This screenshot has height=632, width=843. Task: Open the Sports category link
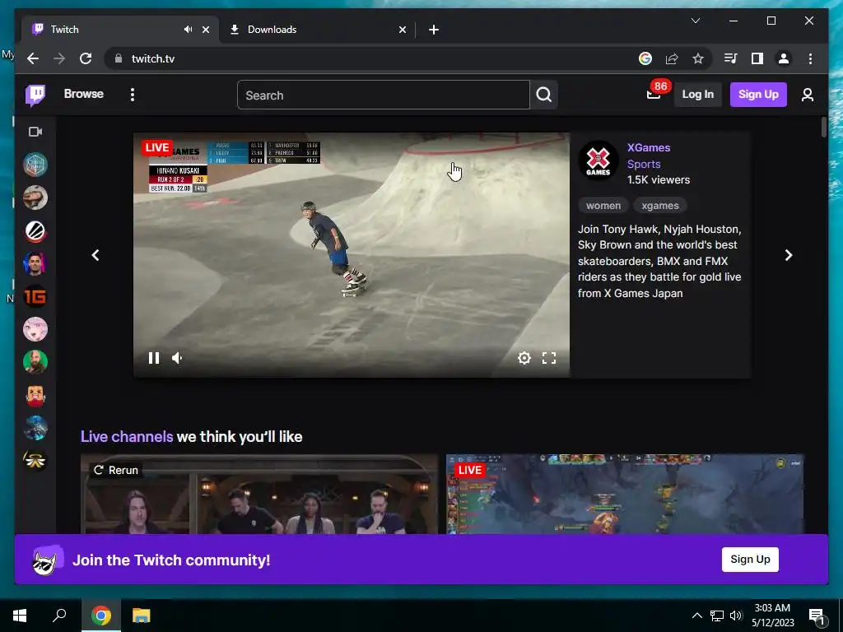click(644, 164)
